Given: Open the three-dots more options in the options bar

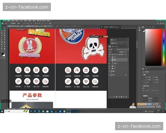Looking at the screenshot, I should 46,23.
